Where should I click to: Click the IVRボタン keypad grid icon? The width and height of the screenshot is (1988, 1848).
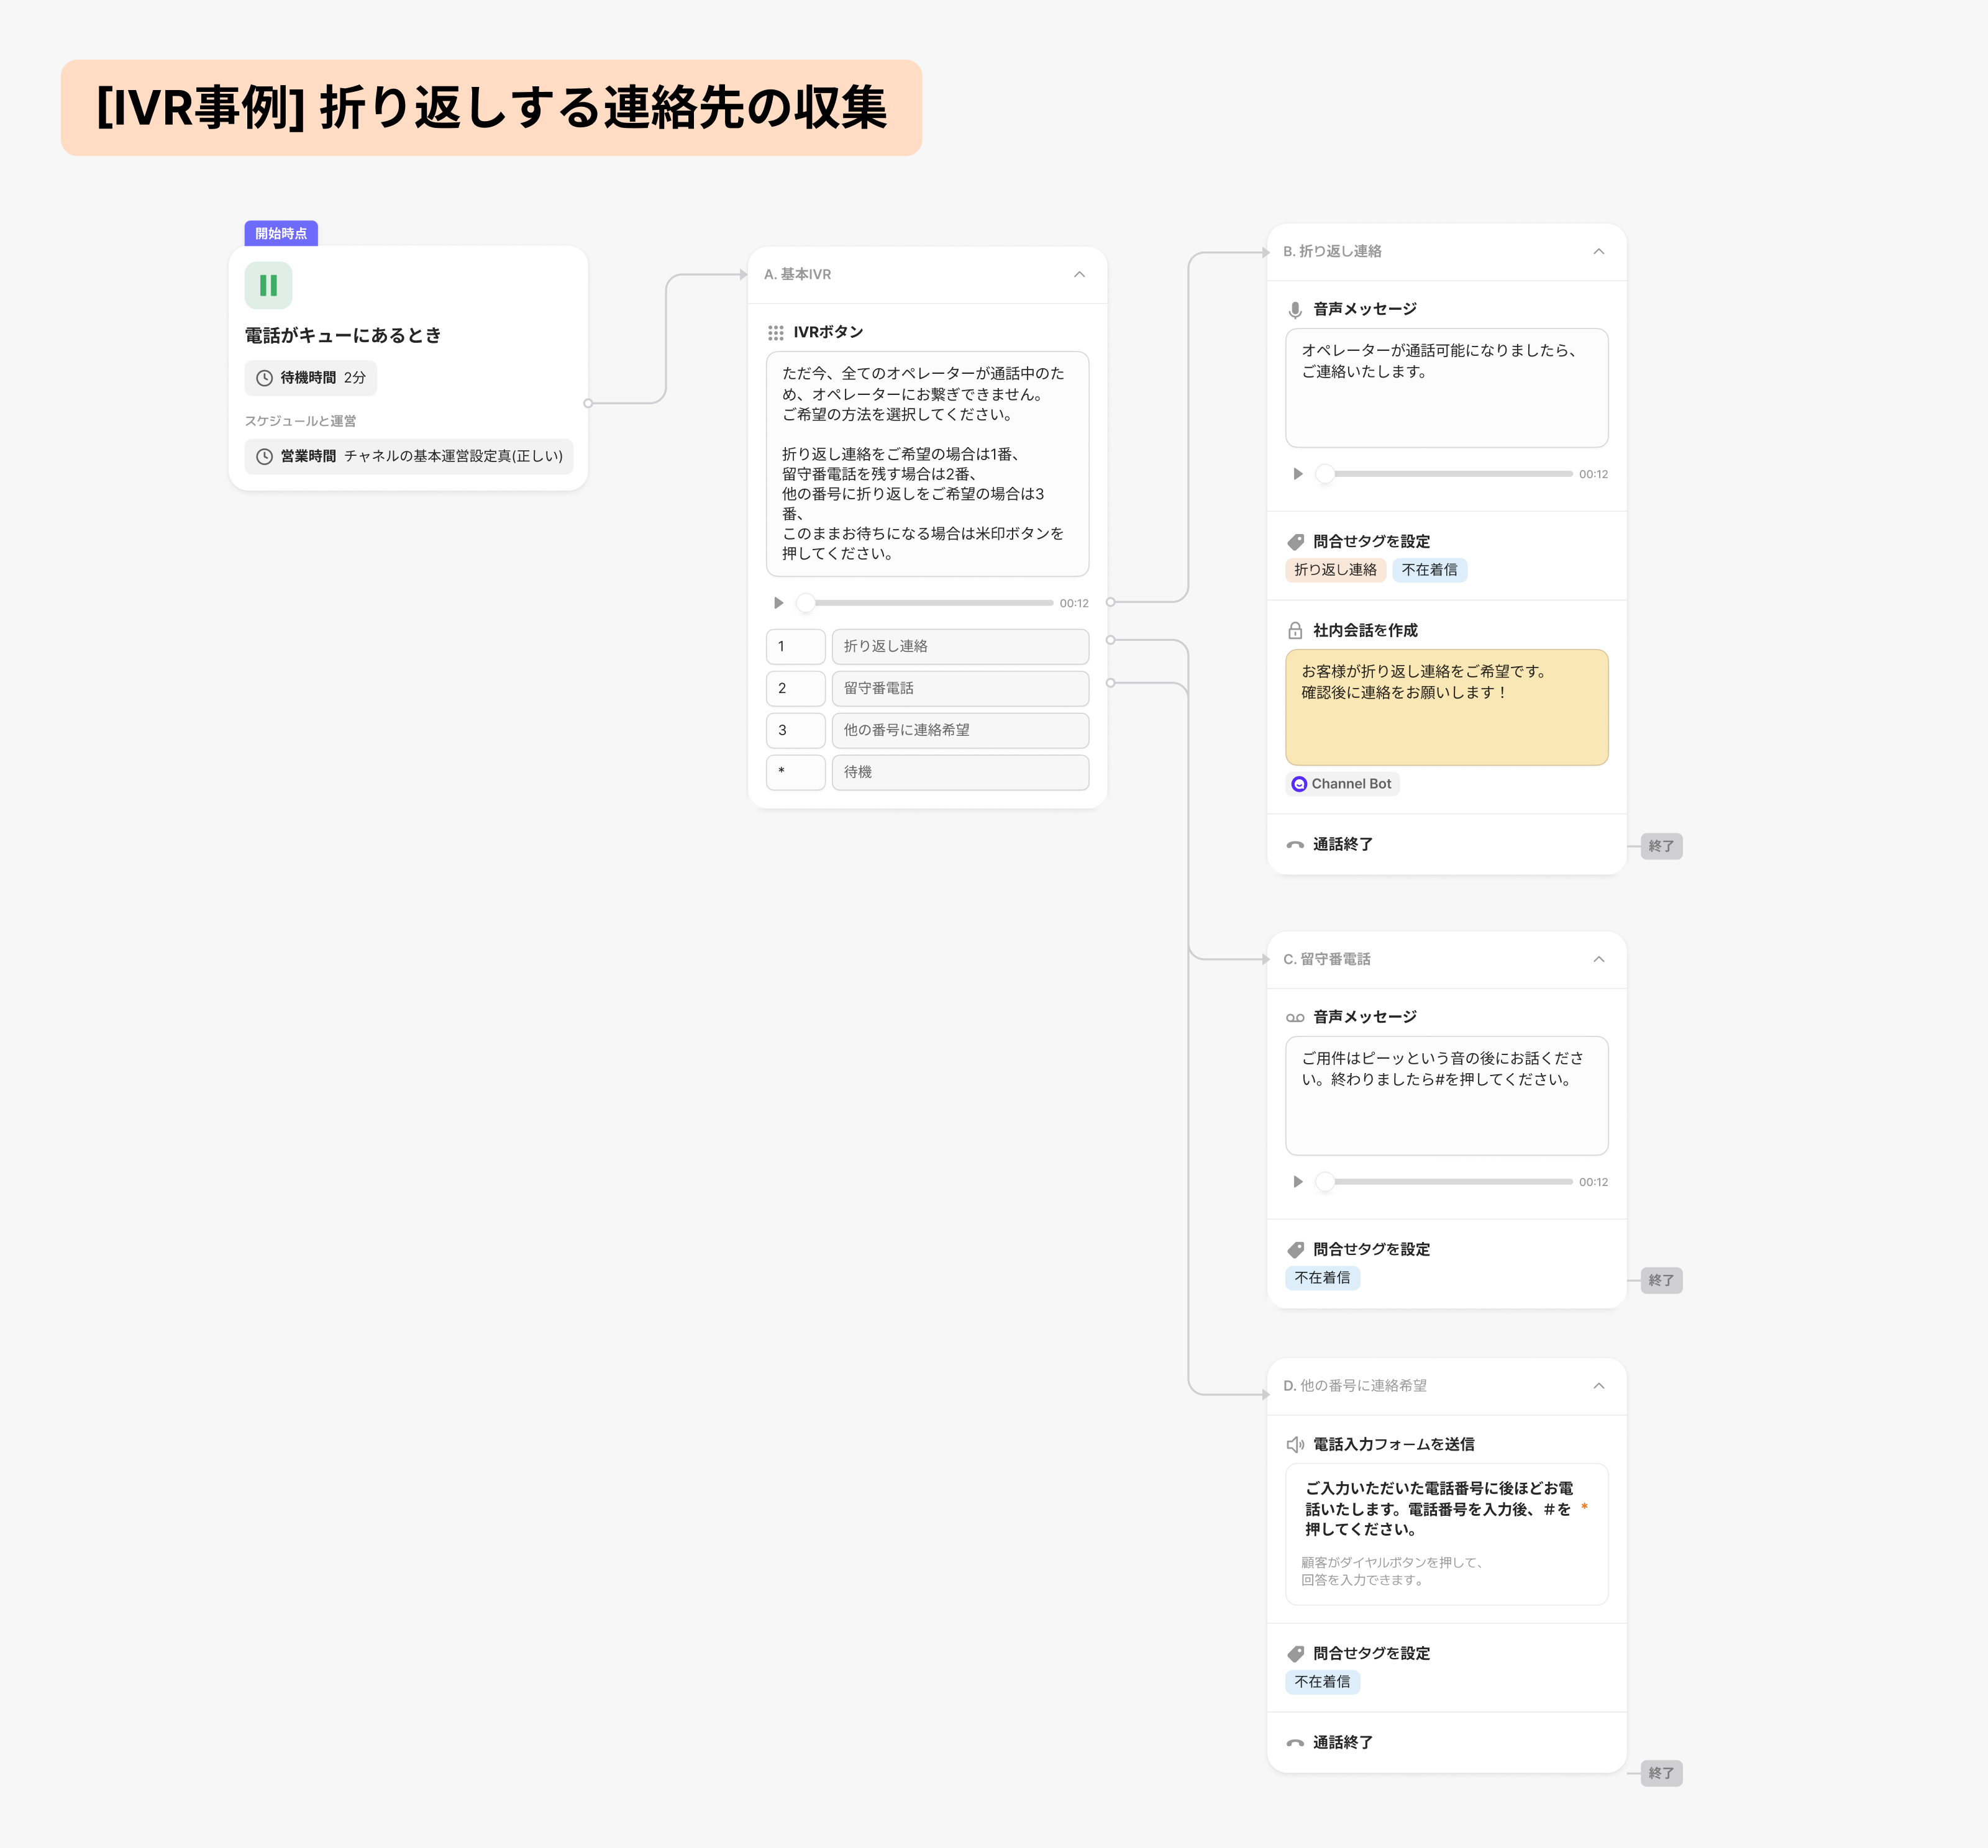[775, 333]
